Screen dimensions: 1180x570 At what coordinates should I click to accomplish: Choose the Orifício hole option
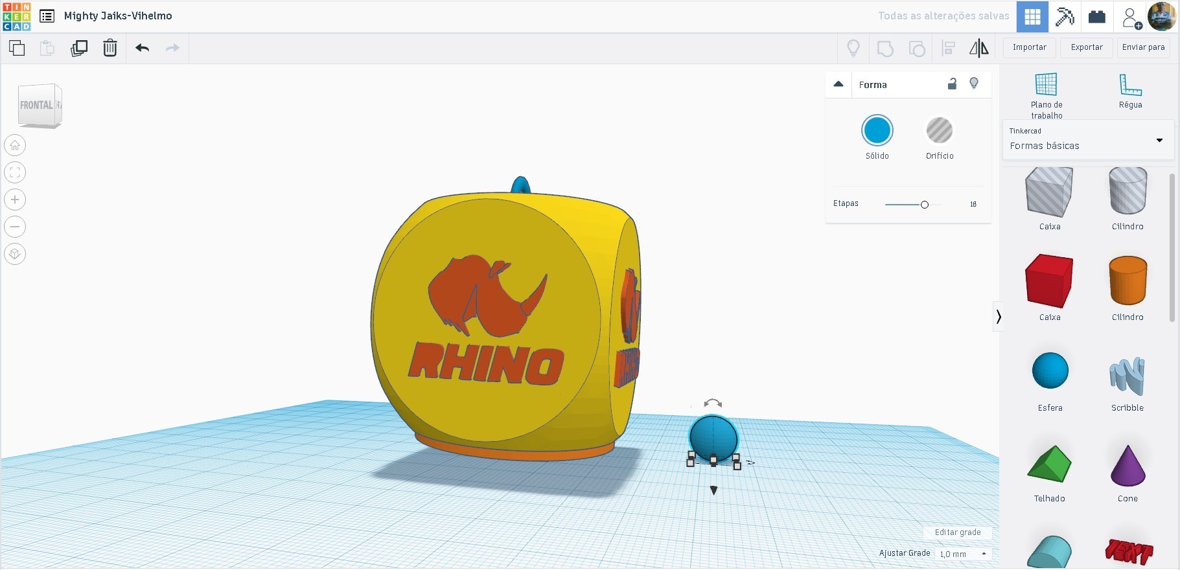coord(939,137)
